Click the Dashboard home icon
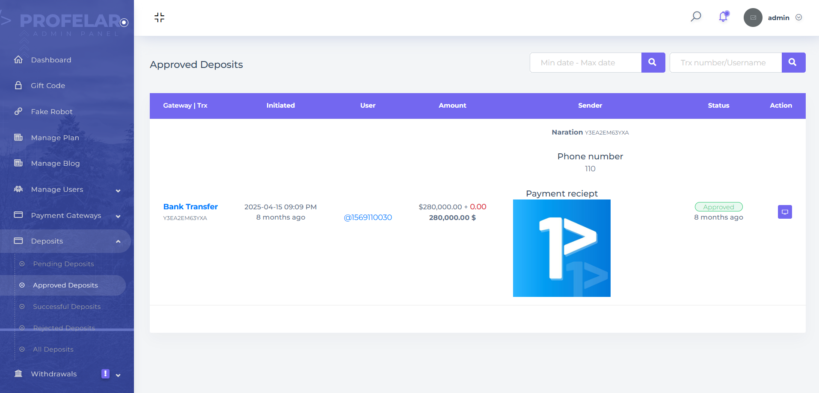 [x=18, y=60]
